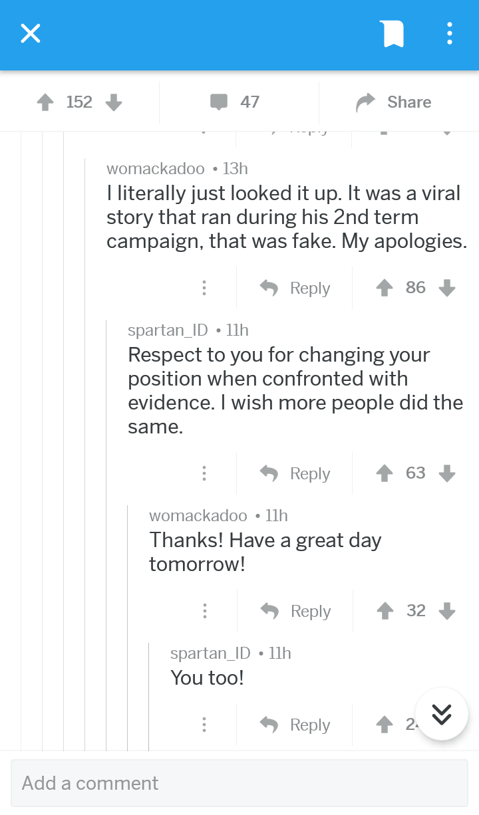
Task: Open options menu on the 63-point comment
Action: coord(204,473)
